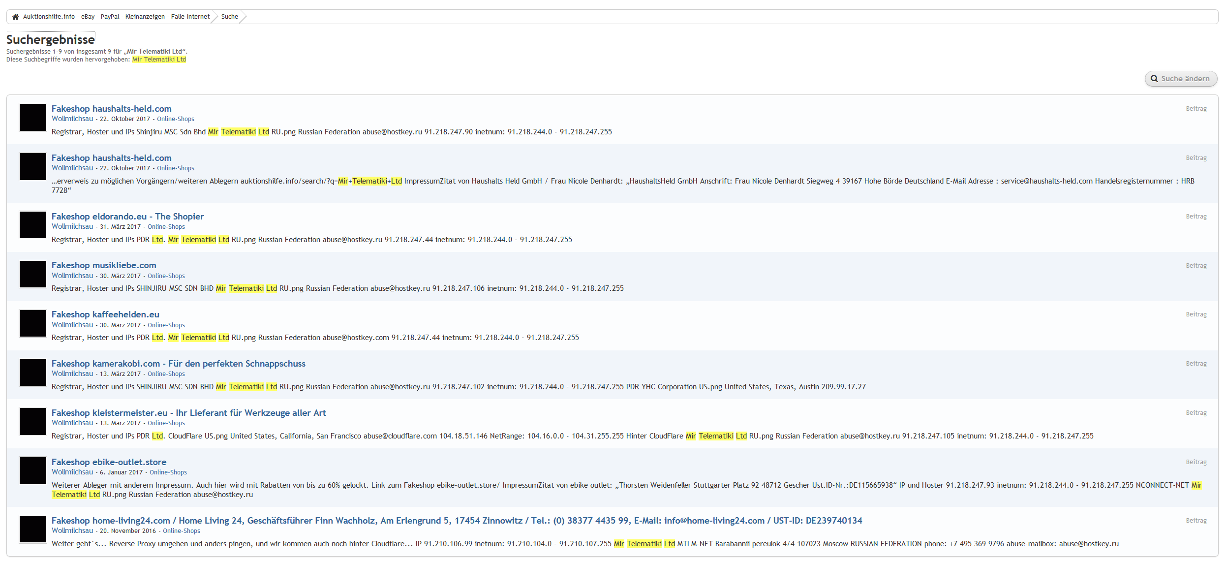
Task: Click the snippet text mentioning abuse@cloudflare.com
Action: [x=573, y=436]
